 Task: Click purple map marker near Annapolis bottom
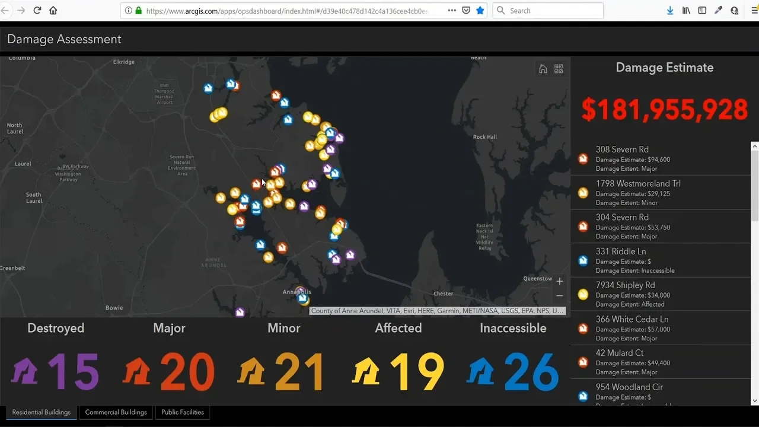240,312
